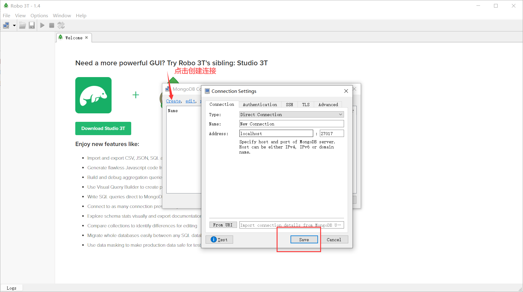Select the Welcome tab
Screen dimensions: 523x292
(x=74, y=38)
